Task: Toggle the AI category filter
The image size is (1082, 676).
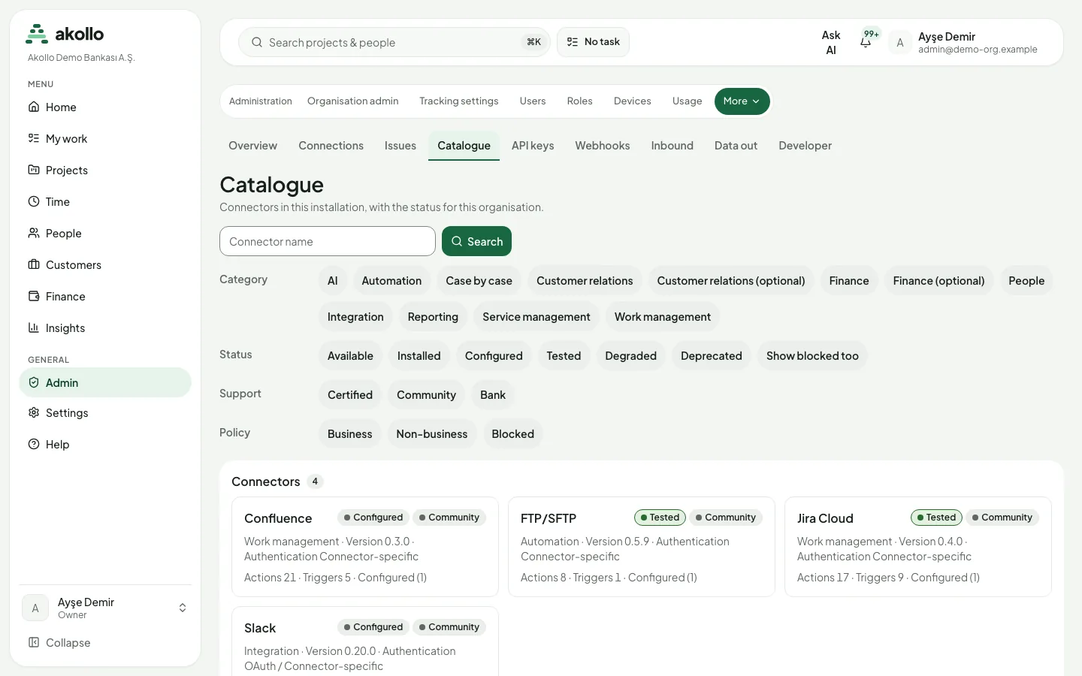Action: pos(333,281)
